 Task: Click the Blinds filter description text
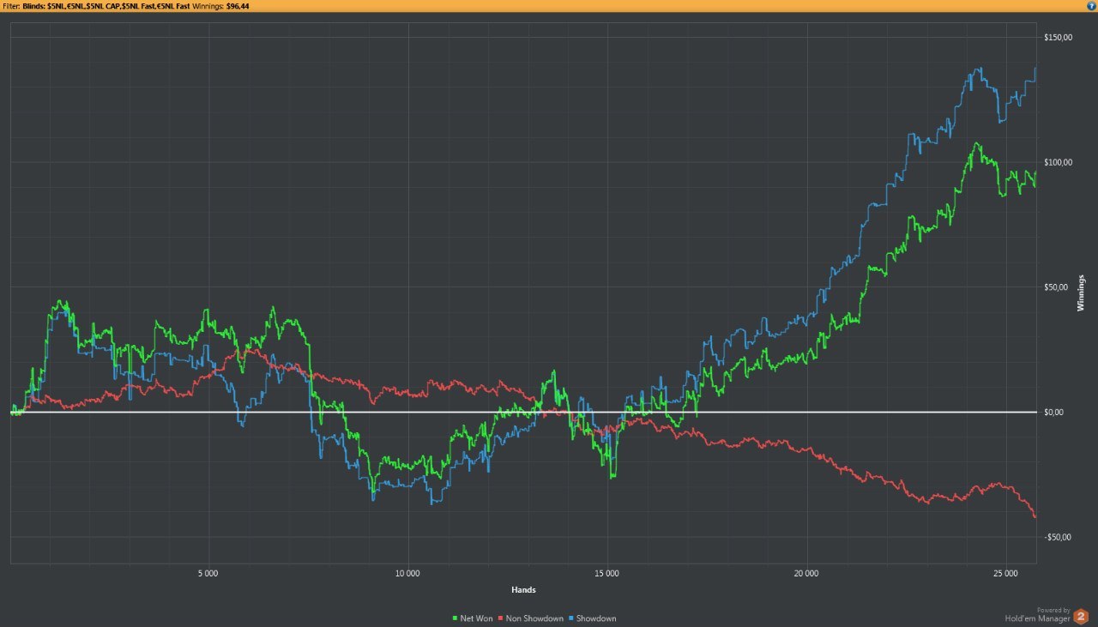(106, 5)
